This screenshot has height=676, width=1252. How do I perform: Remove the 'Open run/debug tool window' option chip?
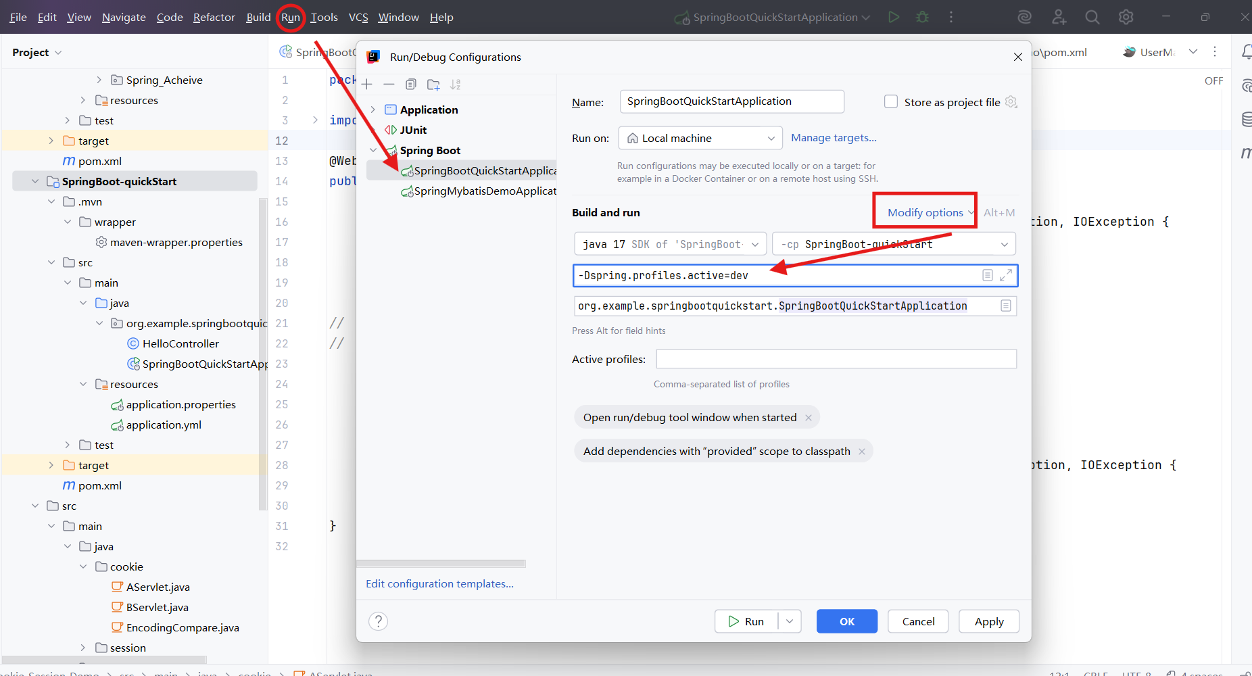click(x=808, y=418)
